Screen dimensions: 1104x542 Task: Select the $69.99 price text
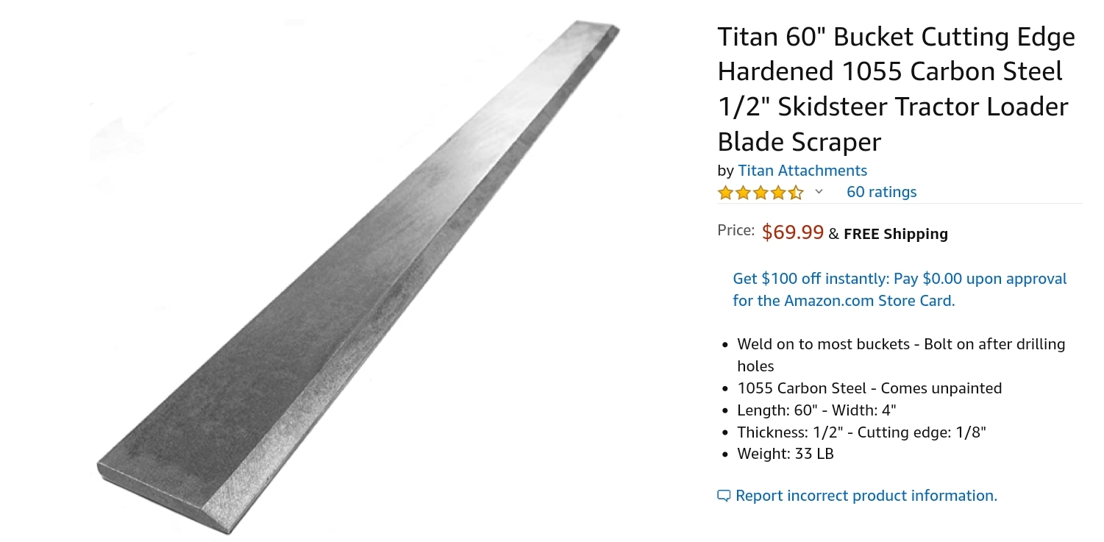(792, 232)
